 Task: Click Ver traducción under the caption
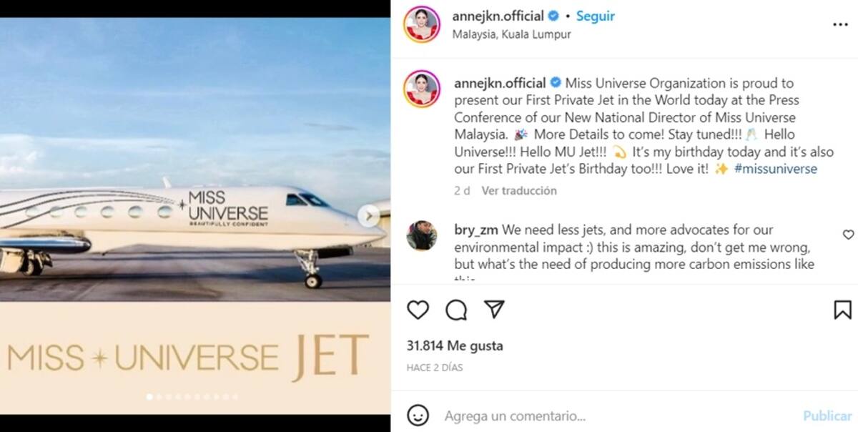pyautogui.click(x=519, y=191)
